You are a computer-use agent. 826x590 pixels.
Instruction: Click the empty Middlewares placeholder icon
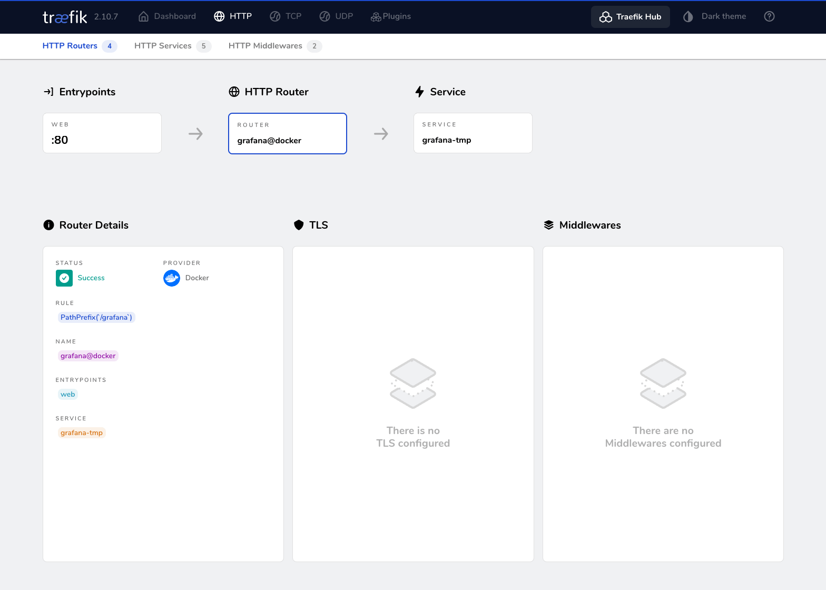663,383
